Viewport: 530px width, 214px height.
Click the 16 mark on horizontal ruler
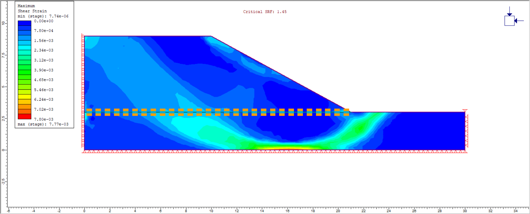(x=287, y=211)
